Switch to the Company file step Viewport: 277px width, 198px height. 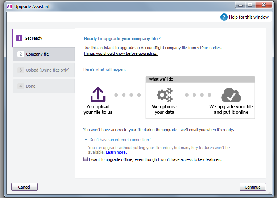[x=44, y=54]
